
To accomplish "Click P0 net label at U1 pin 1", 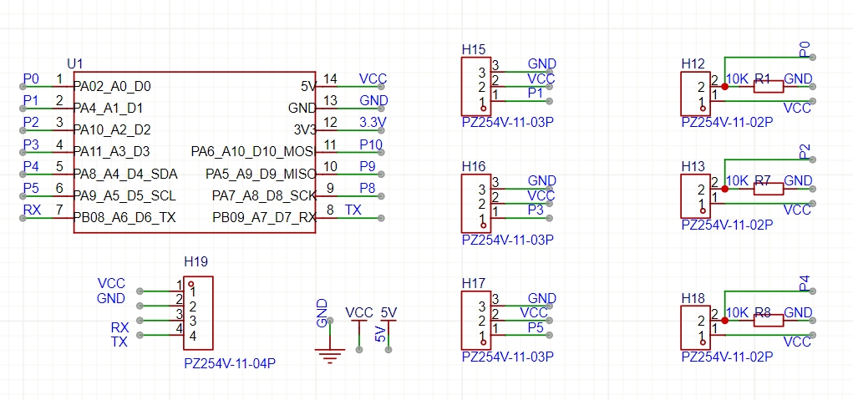I will 31,78.
